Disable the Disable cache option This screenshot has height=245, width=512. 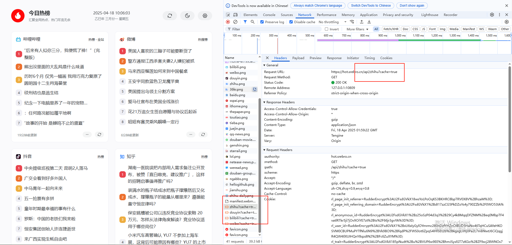[x=291, y=22]
